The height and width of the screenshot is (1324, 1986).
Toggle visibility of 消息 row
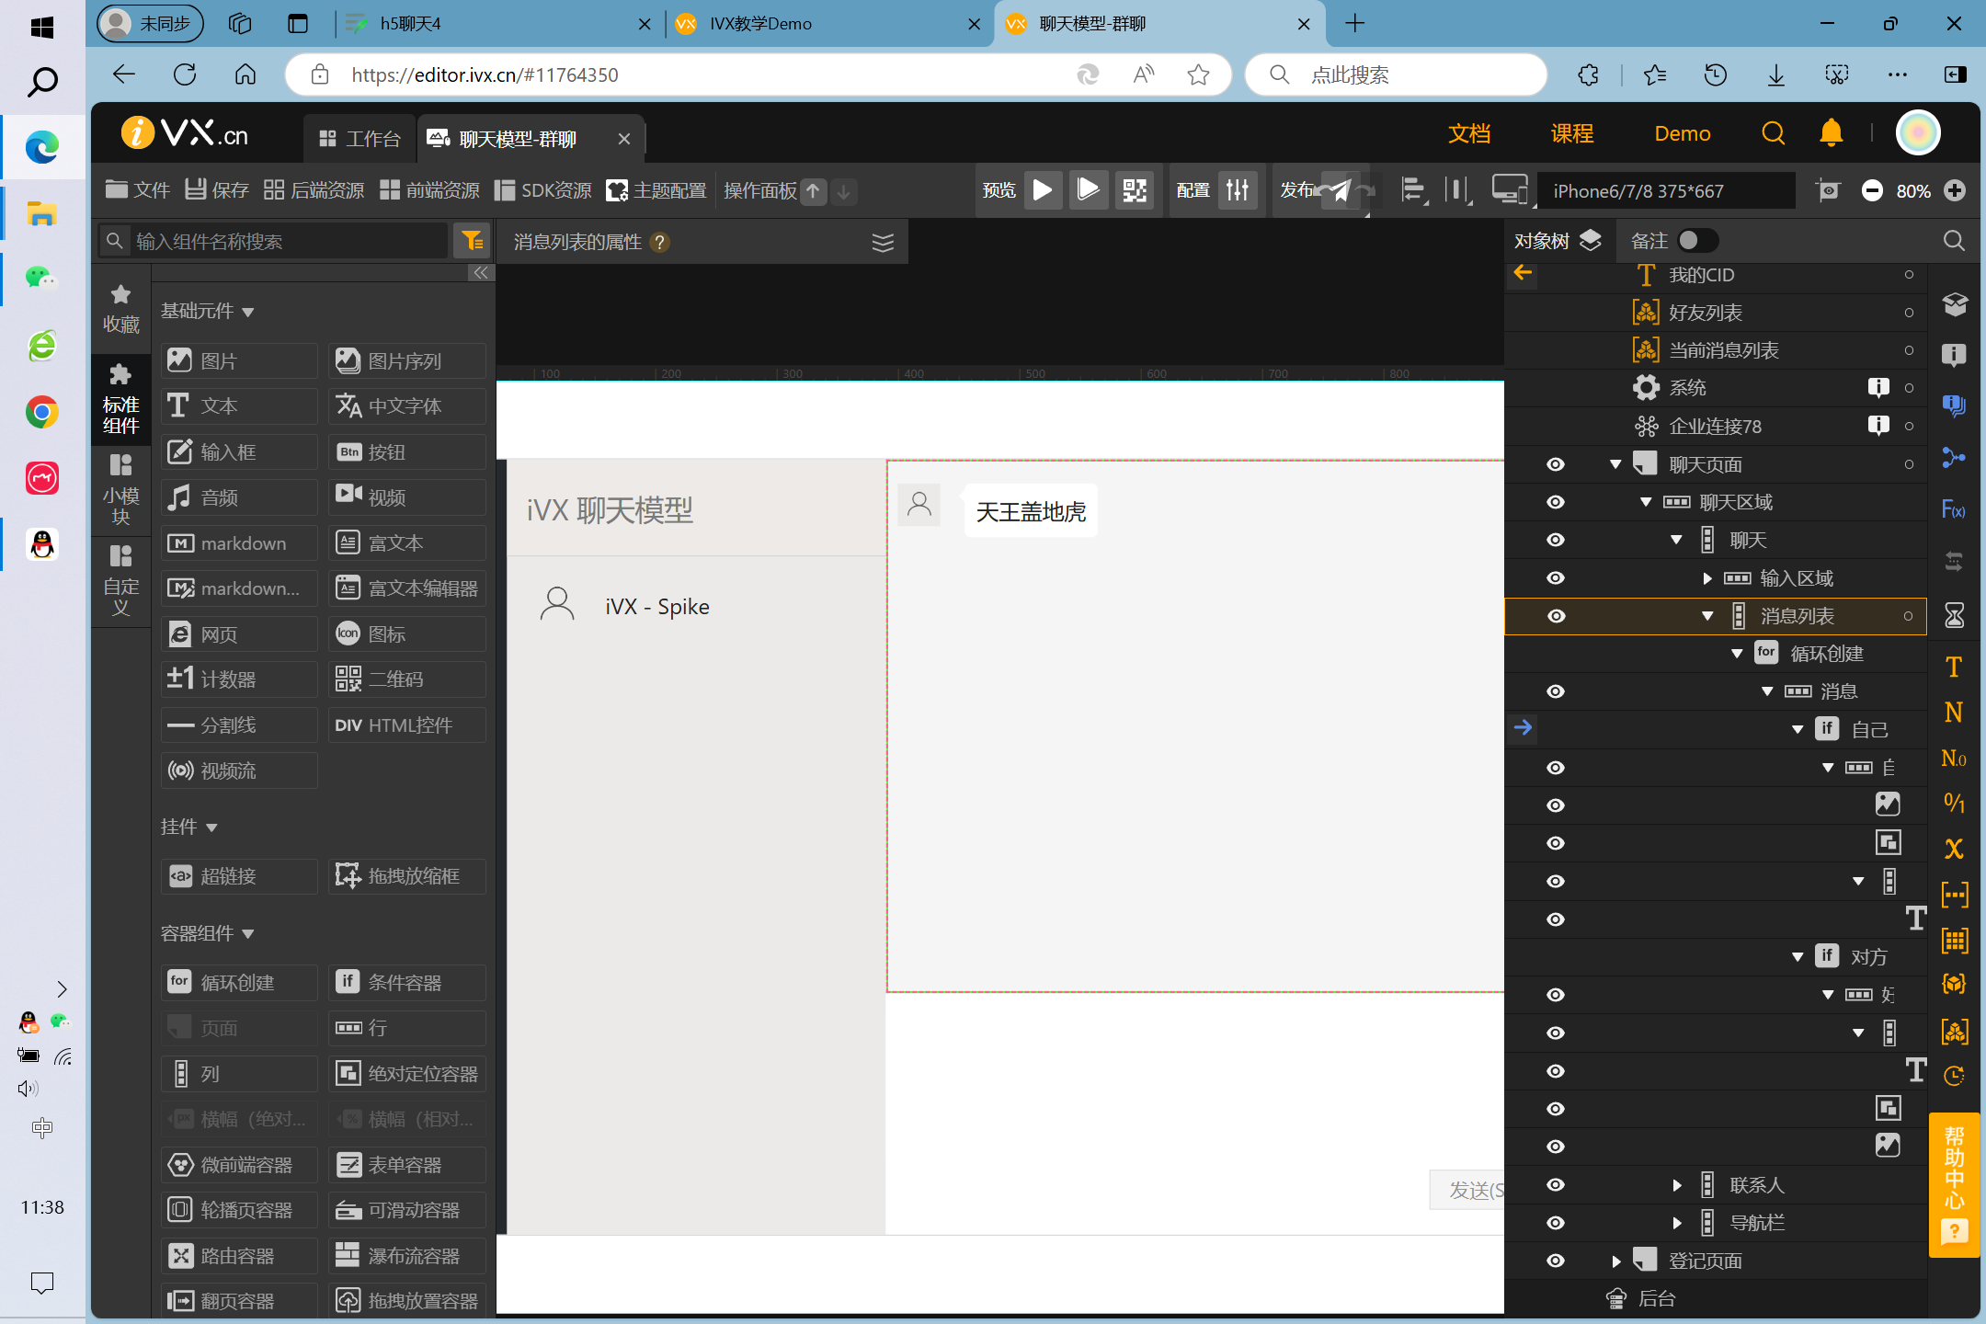click(1556, 691)
